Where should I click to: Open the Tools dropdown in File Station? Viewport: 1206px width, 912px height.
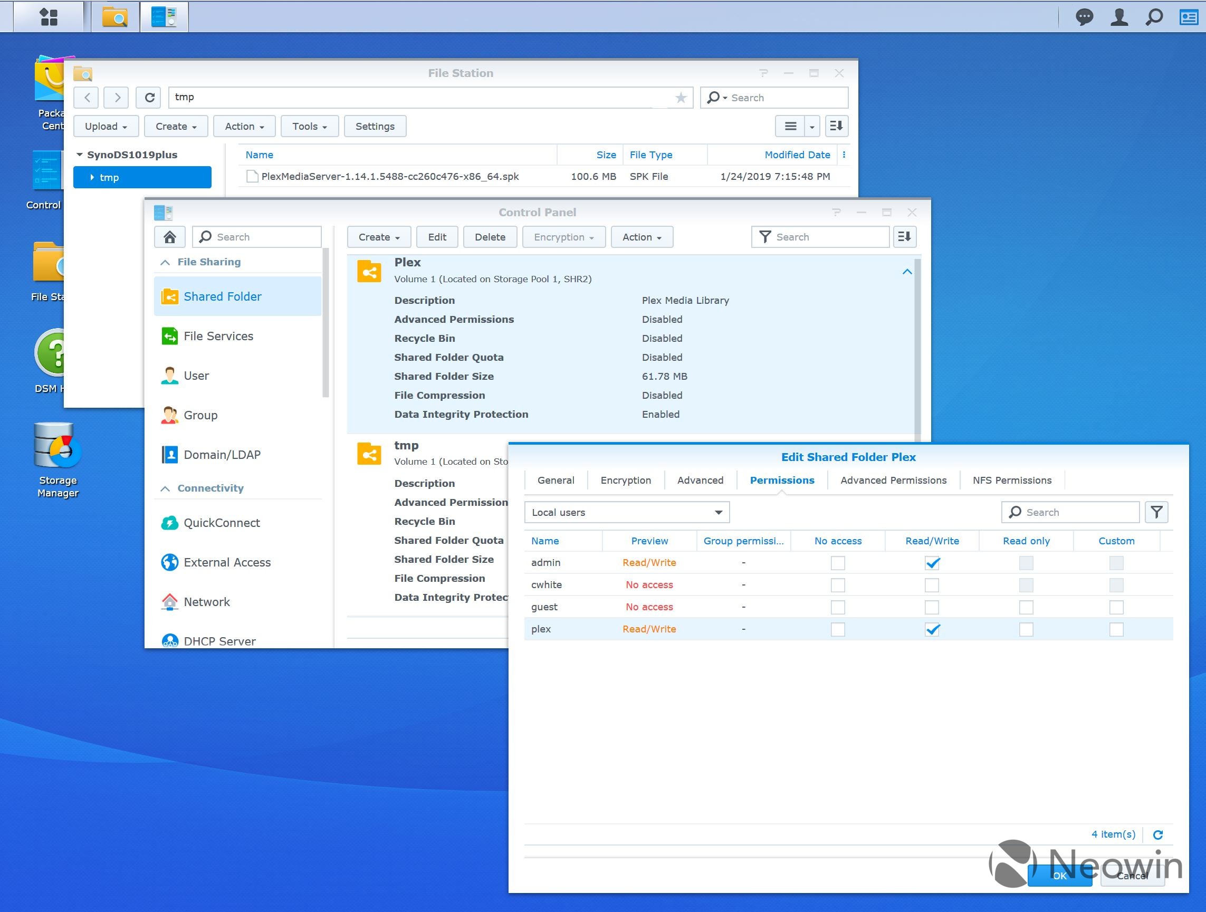310,127
